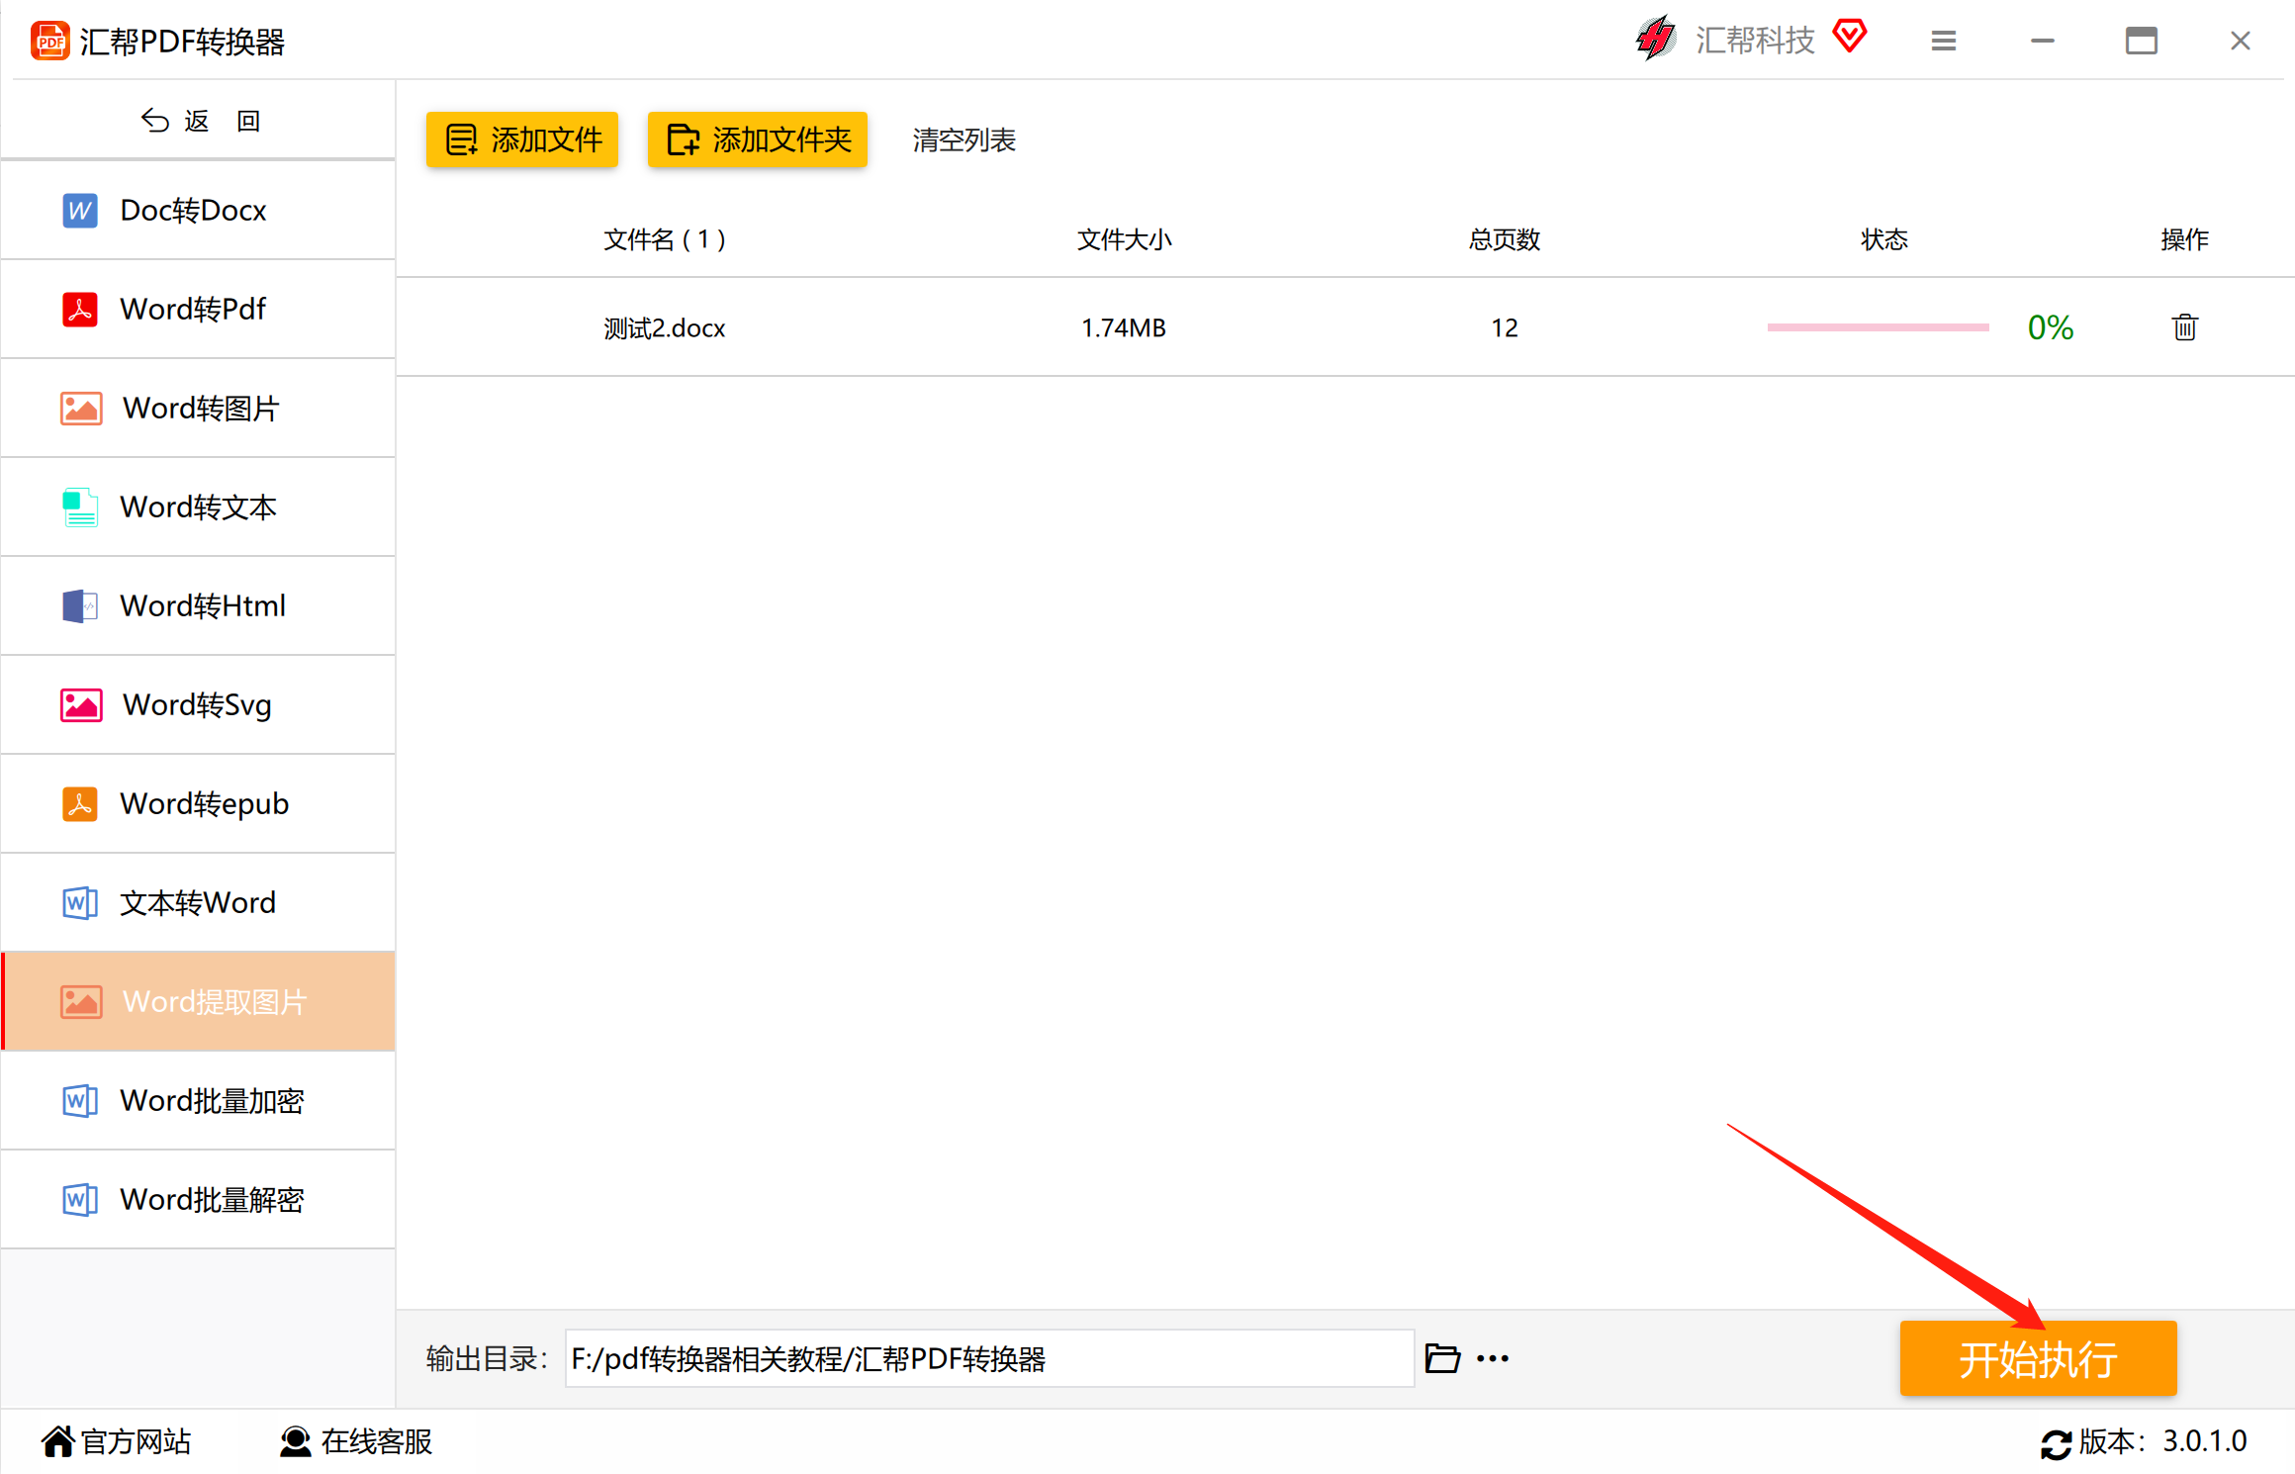Switch to 文本转Word
This screenshot has width=2295, height=1474.
point(199,903)
